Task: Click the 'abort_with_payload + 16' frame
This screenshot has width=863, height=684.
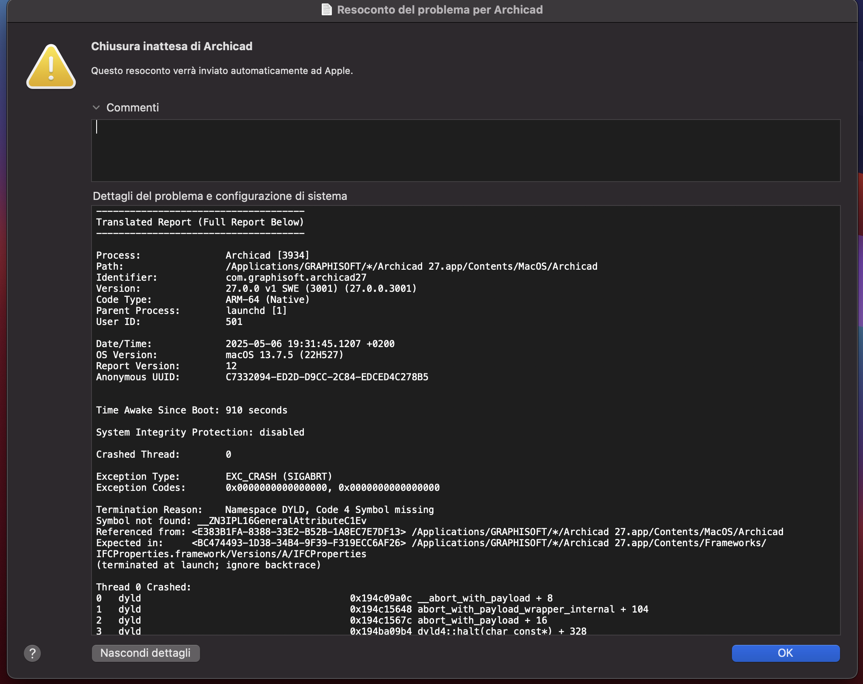Action: coord(482,620)
